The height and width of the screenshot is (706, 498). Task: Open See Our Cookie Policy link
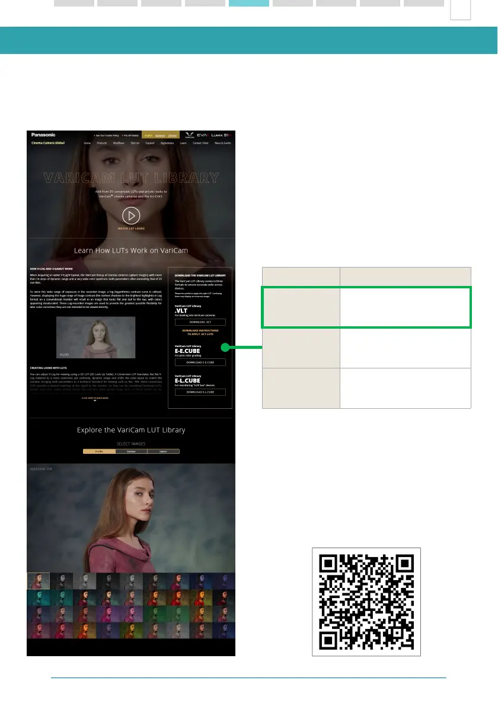click(x=107, y=135)
